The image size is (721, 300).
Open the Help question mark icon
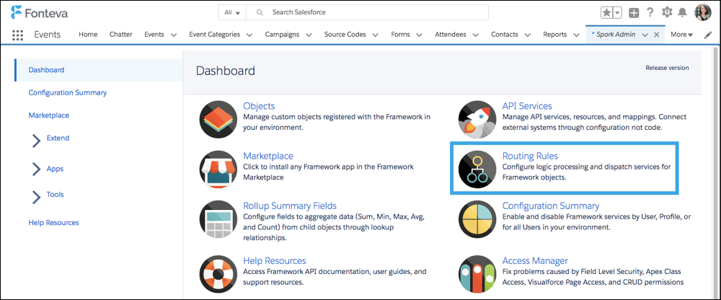650,12
